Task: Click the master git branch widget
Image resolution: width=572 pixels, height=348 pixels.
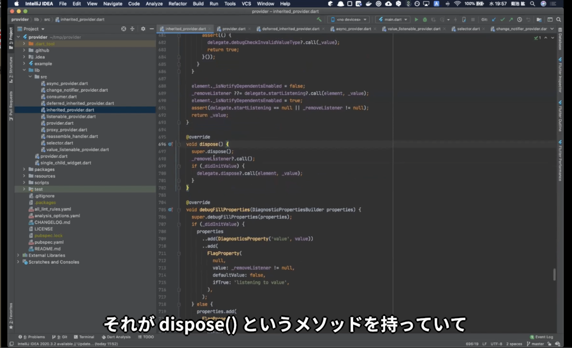Action: (x=535, y=344)
